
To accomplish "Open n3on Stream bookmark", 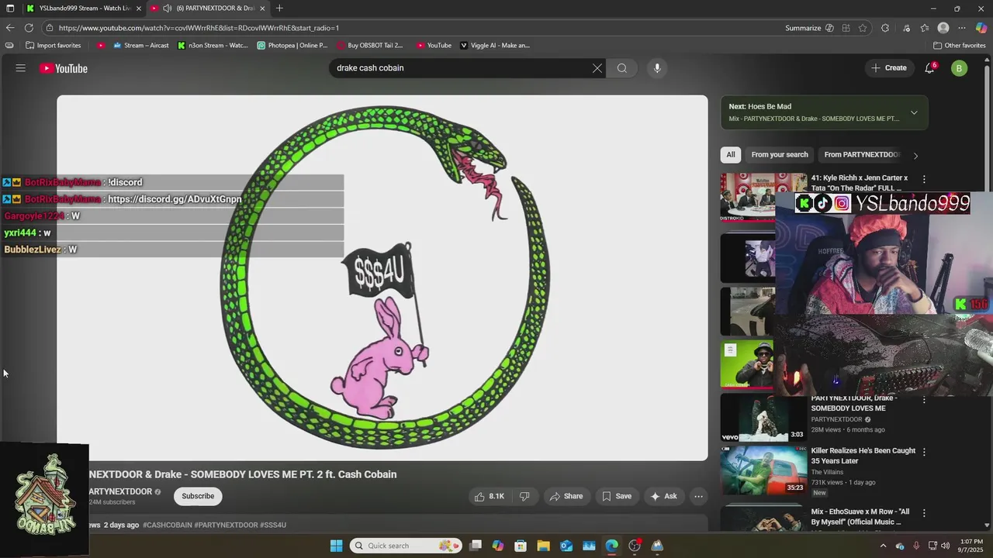I will pos(213,45).
